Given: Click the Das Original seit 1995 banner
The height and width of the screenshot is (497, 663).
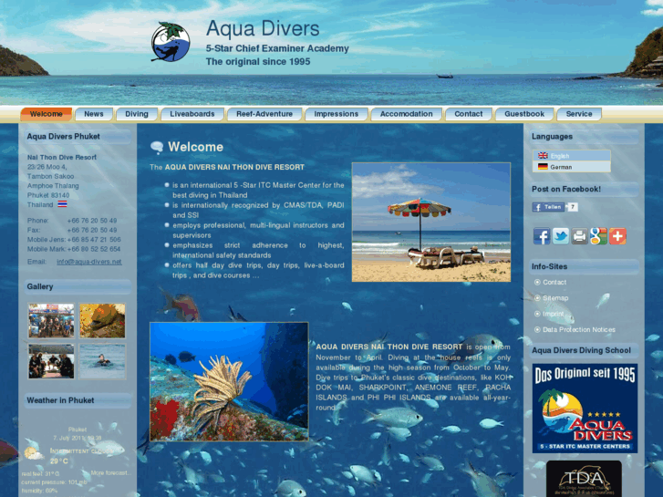Looking at the screenshot, I should point(585,409).
